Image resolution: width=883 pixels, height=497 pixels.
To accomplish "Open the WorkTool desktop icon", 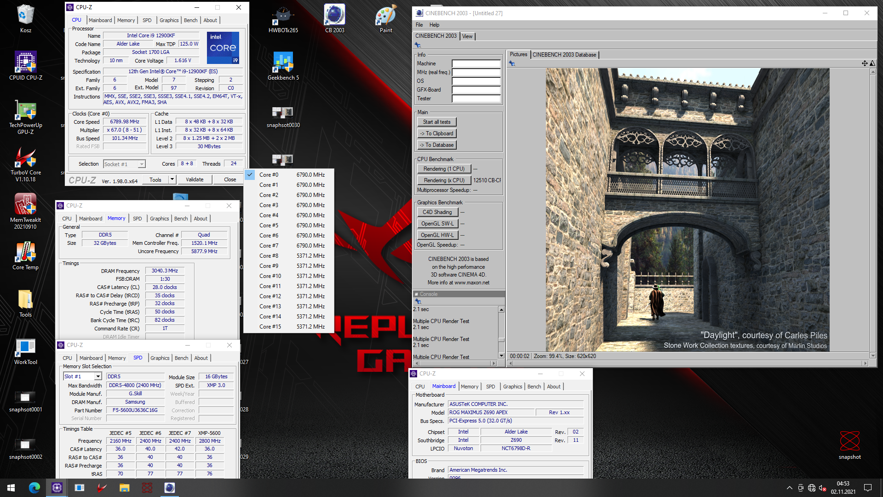I will 25,352.
